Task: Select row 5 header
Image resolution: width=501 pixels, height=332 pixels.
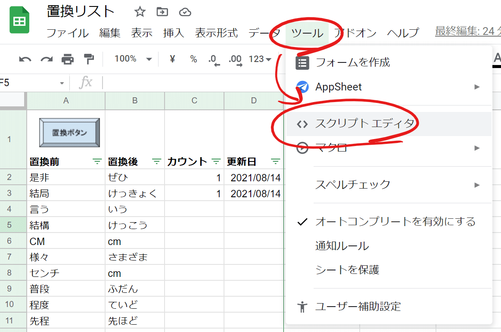Action: pos(13,225)
